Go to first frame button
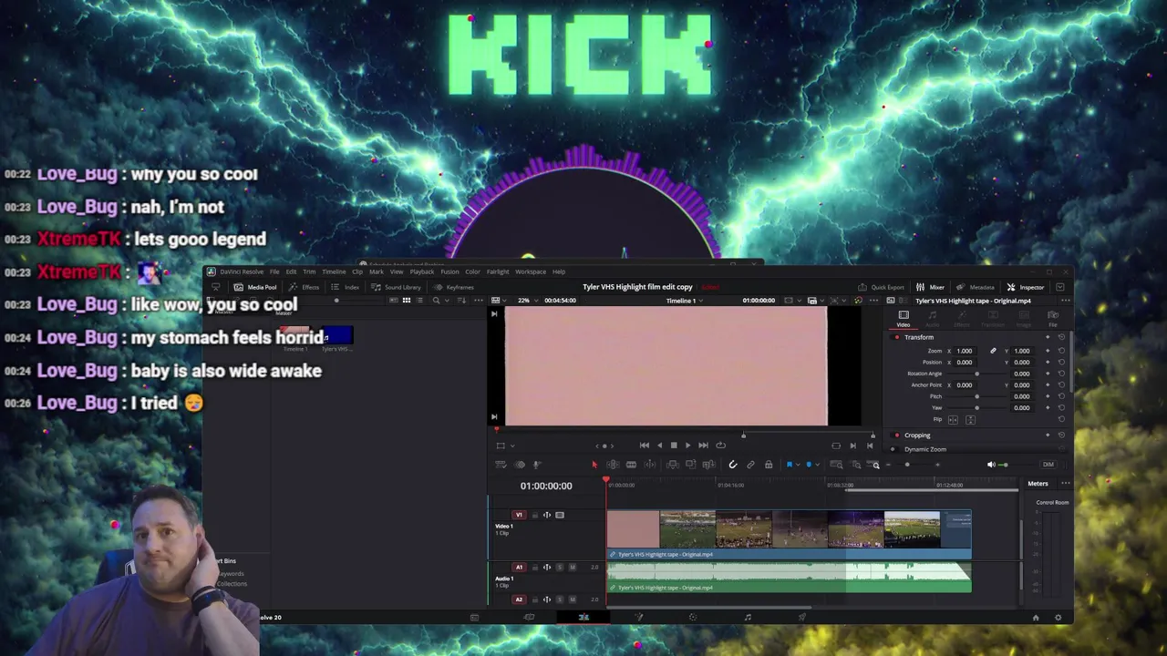 (645, 446)
